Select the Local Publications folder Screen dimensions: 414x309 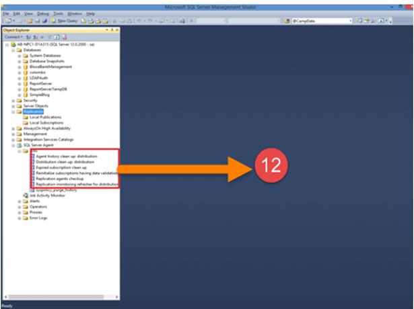click(45, 118)
